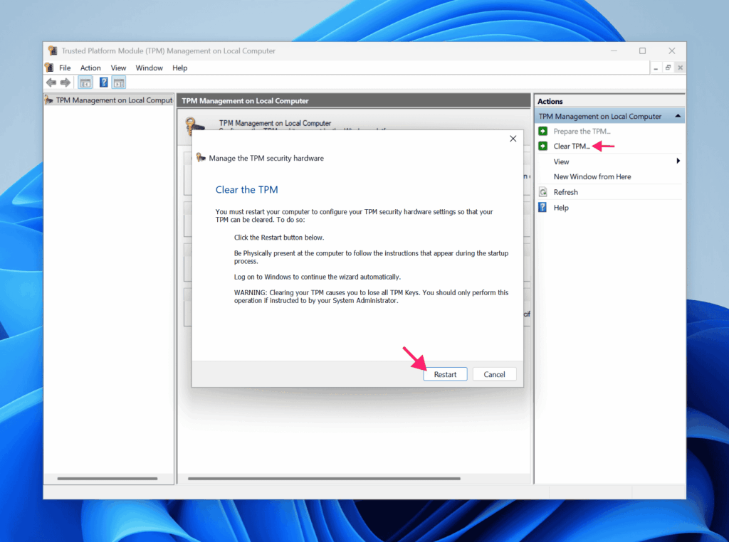Click the Refresh icon in the Actions pane

click(x=542, y=192)
